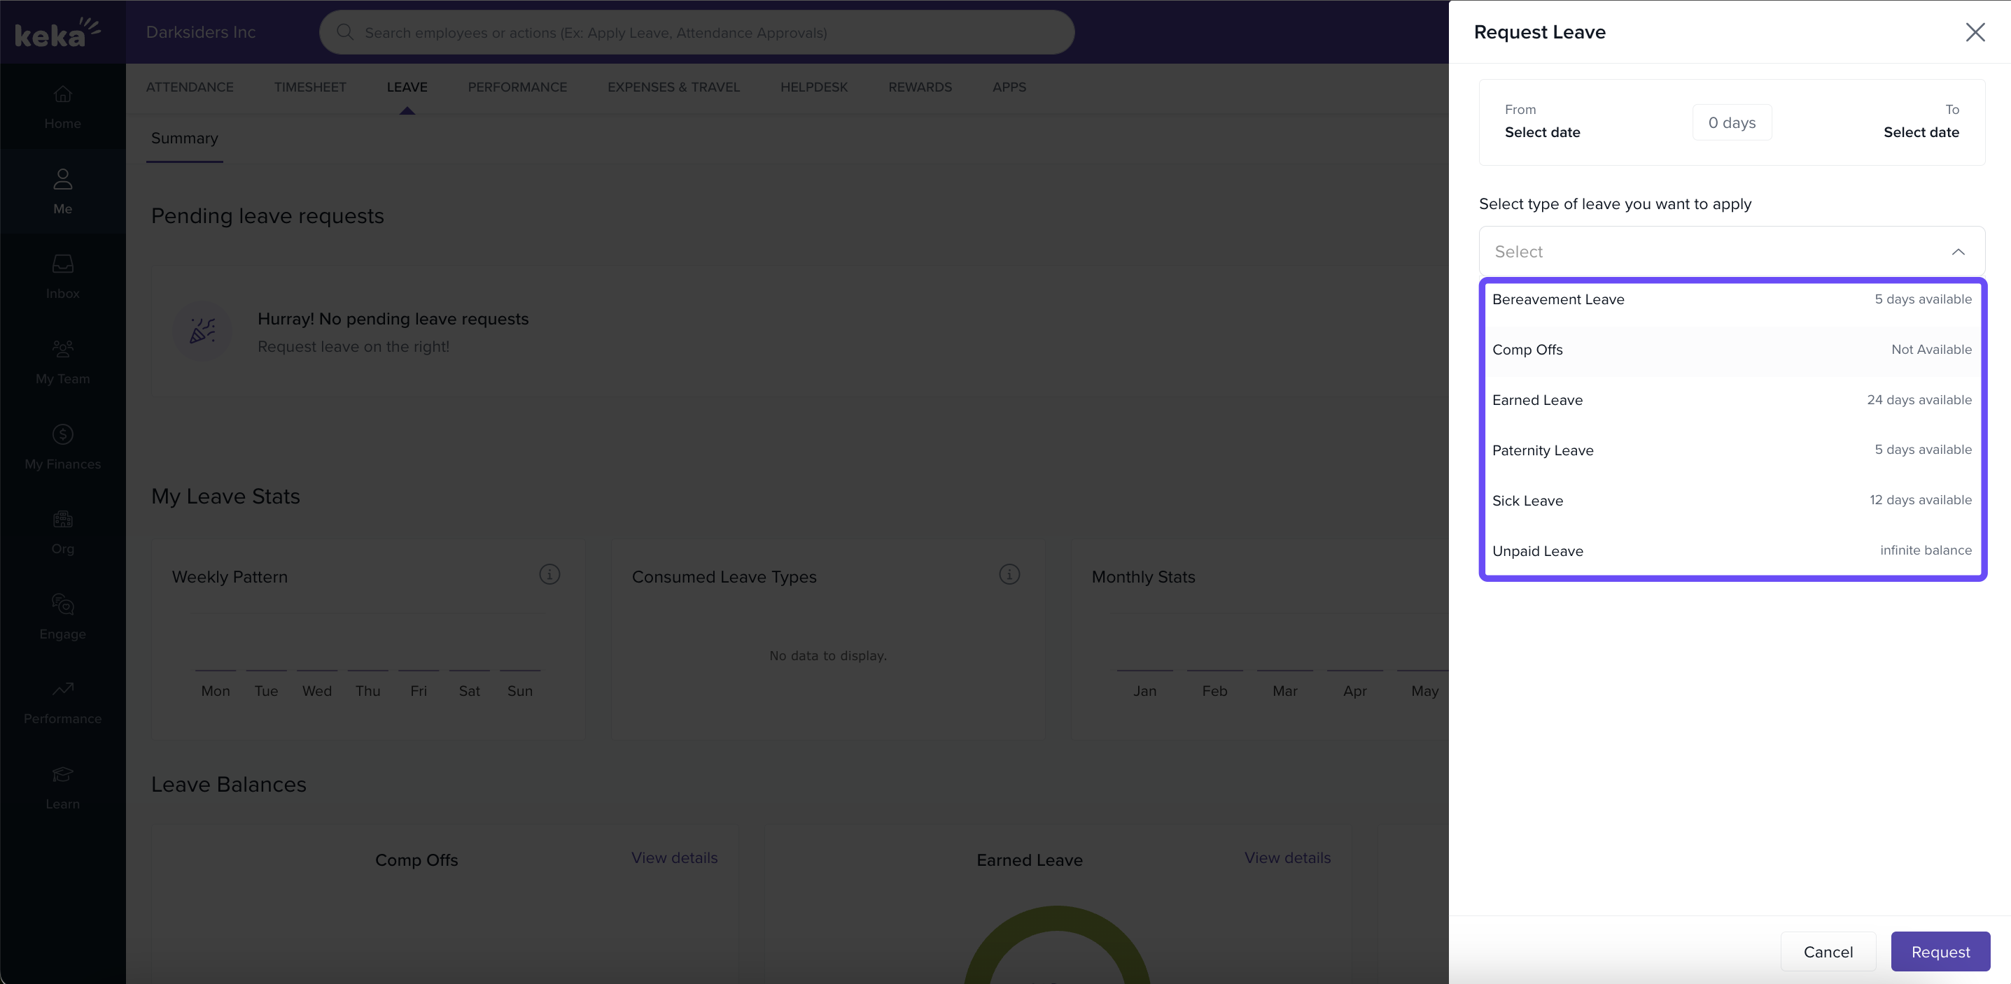Open the Expenses & Travel tab
This screenshot has height=984, width=2011.
coord(673,87)
